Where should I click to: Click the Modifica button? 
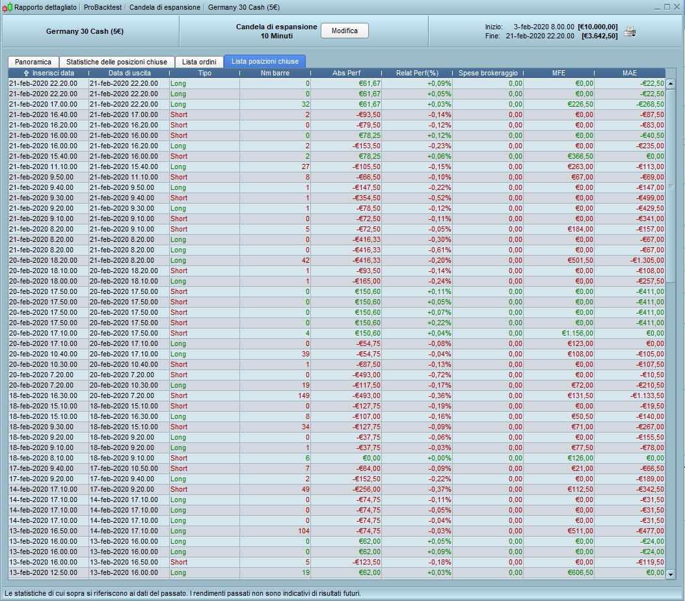point(344,31)
